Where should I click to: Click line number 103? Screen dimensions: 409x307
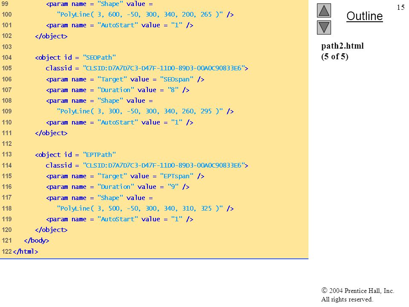[x=7, y=47]
